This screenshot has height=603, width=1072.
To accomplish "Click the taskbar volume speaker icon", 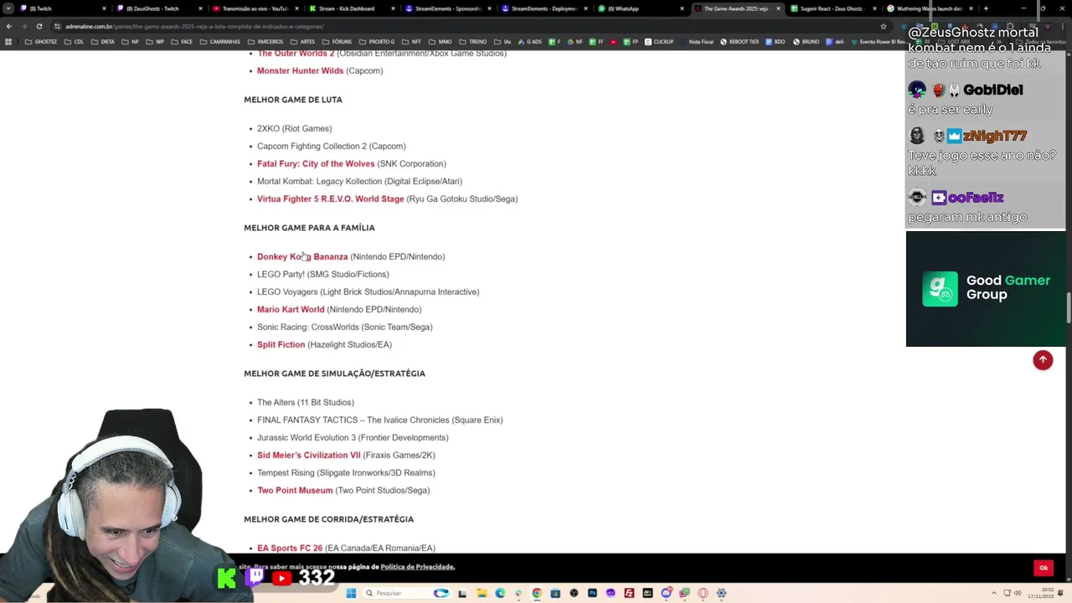I will 1017,593.
